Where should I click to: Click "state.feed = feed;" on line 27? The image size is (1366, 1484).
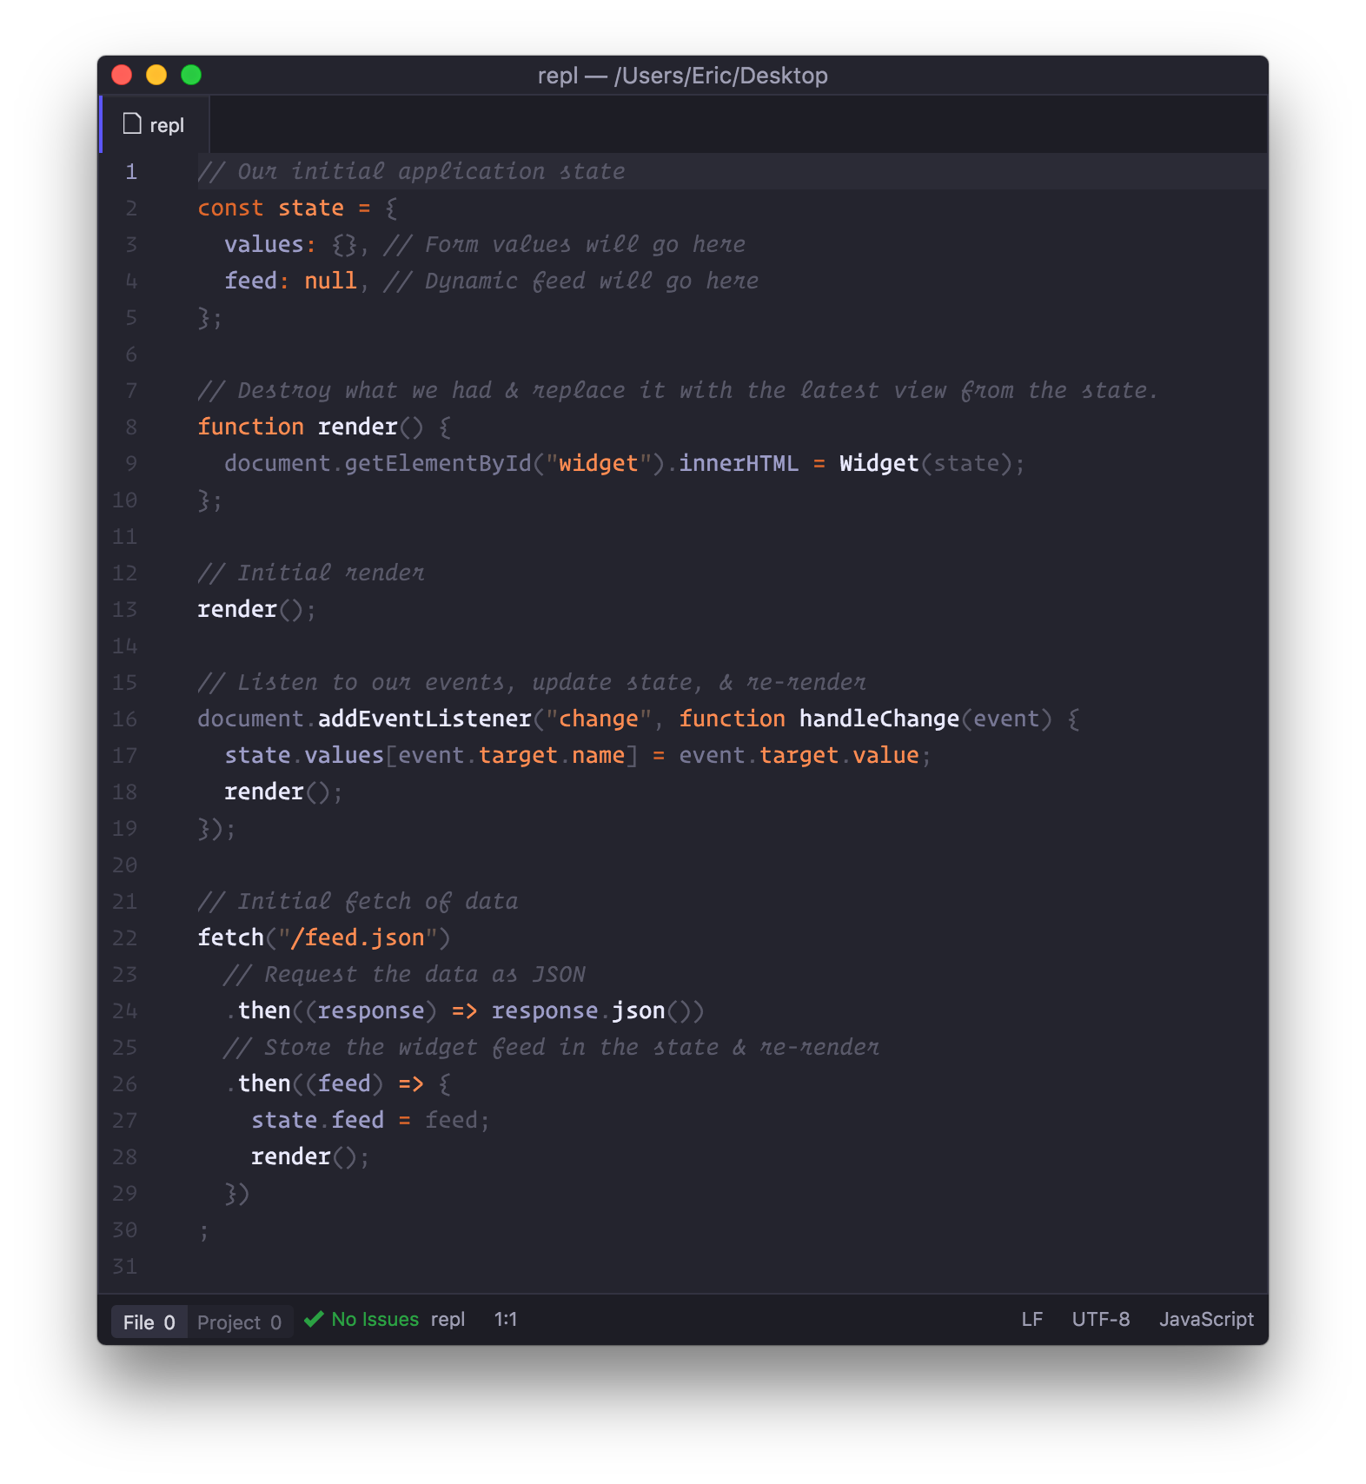pyautogui.click(x=371, y=1120)
